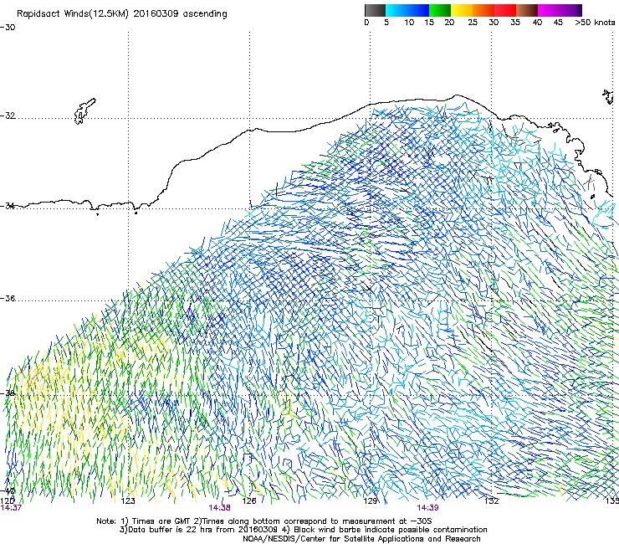
Task: Click the -30 latitude label
Action: coord(8,28)
